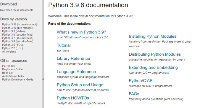Go to Python 2.7 (EOL) docs
This screenshot has width=213, height=108.
(x=12, y=48)
